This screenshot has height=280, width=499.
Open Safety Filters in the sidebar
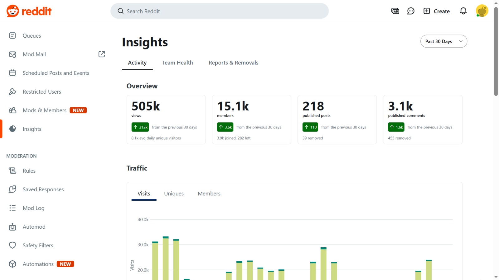[38, 245]
